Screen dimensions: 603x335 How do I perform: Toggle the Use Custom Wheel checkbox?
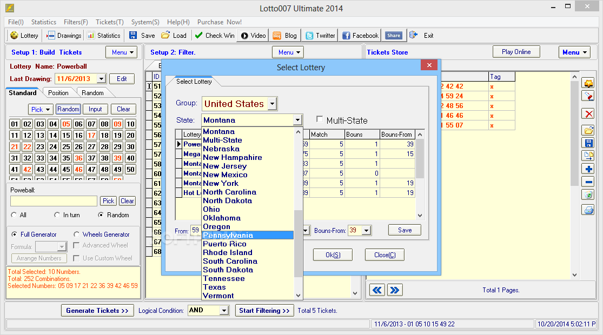76,258
